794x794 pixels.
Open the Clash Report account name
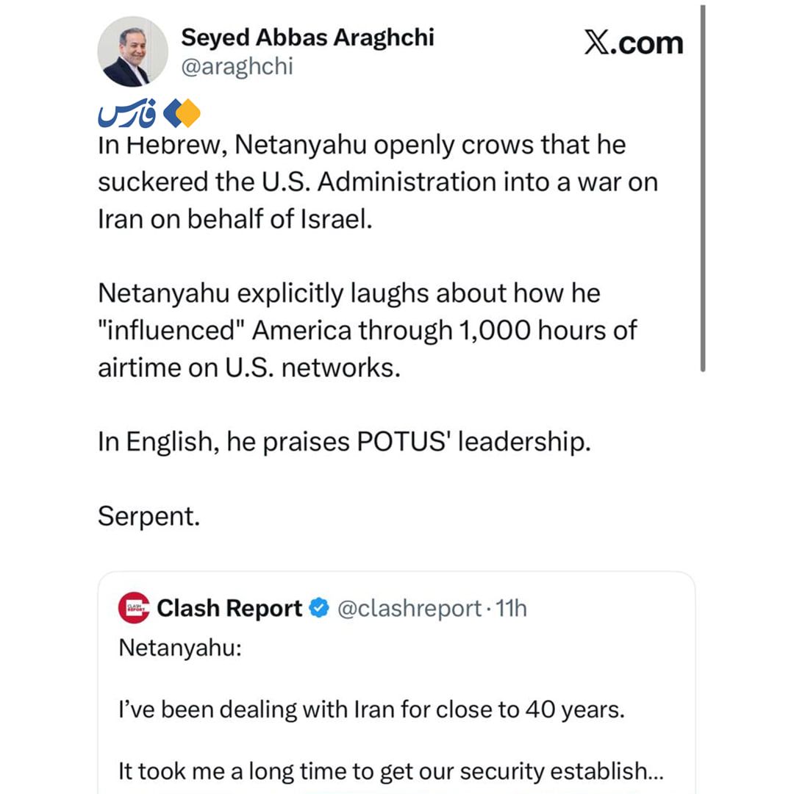pyautogui.click(x=229, y=608)
